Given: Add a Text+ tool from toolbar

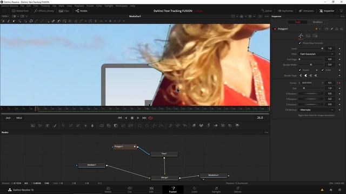Looking at the screenshot, I should pyautogui.click(x=47, y=126).
